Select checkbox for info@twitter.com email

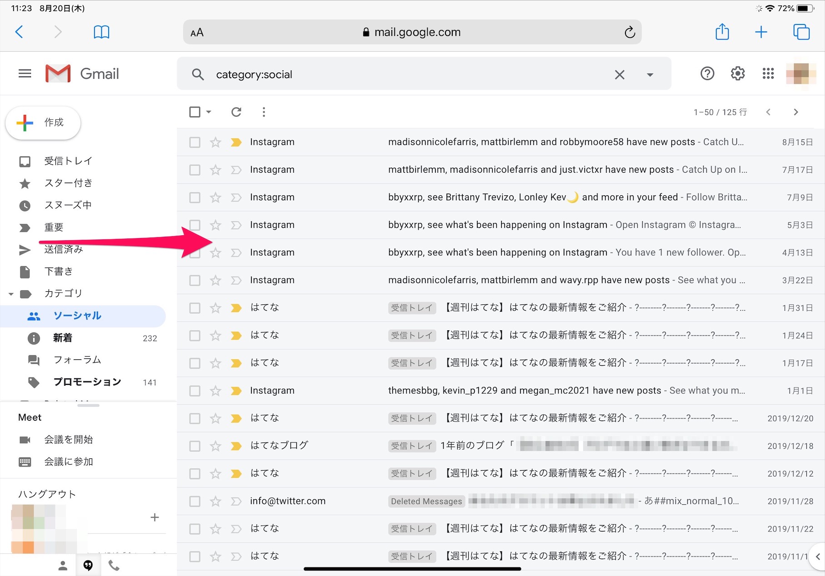pos(195,502)
